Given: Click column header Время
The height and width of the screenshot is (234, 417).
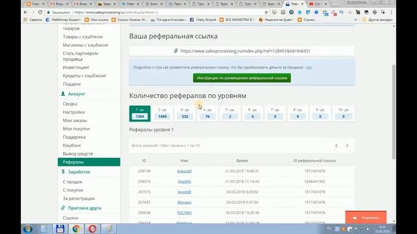Looking at the screenshot, I should pos(242,161).
